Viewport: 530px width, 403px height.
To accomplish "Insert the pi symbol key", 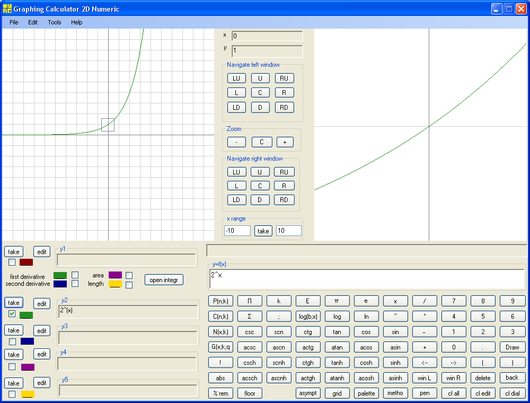I will click(x=337, y=301).
